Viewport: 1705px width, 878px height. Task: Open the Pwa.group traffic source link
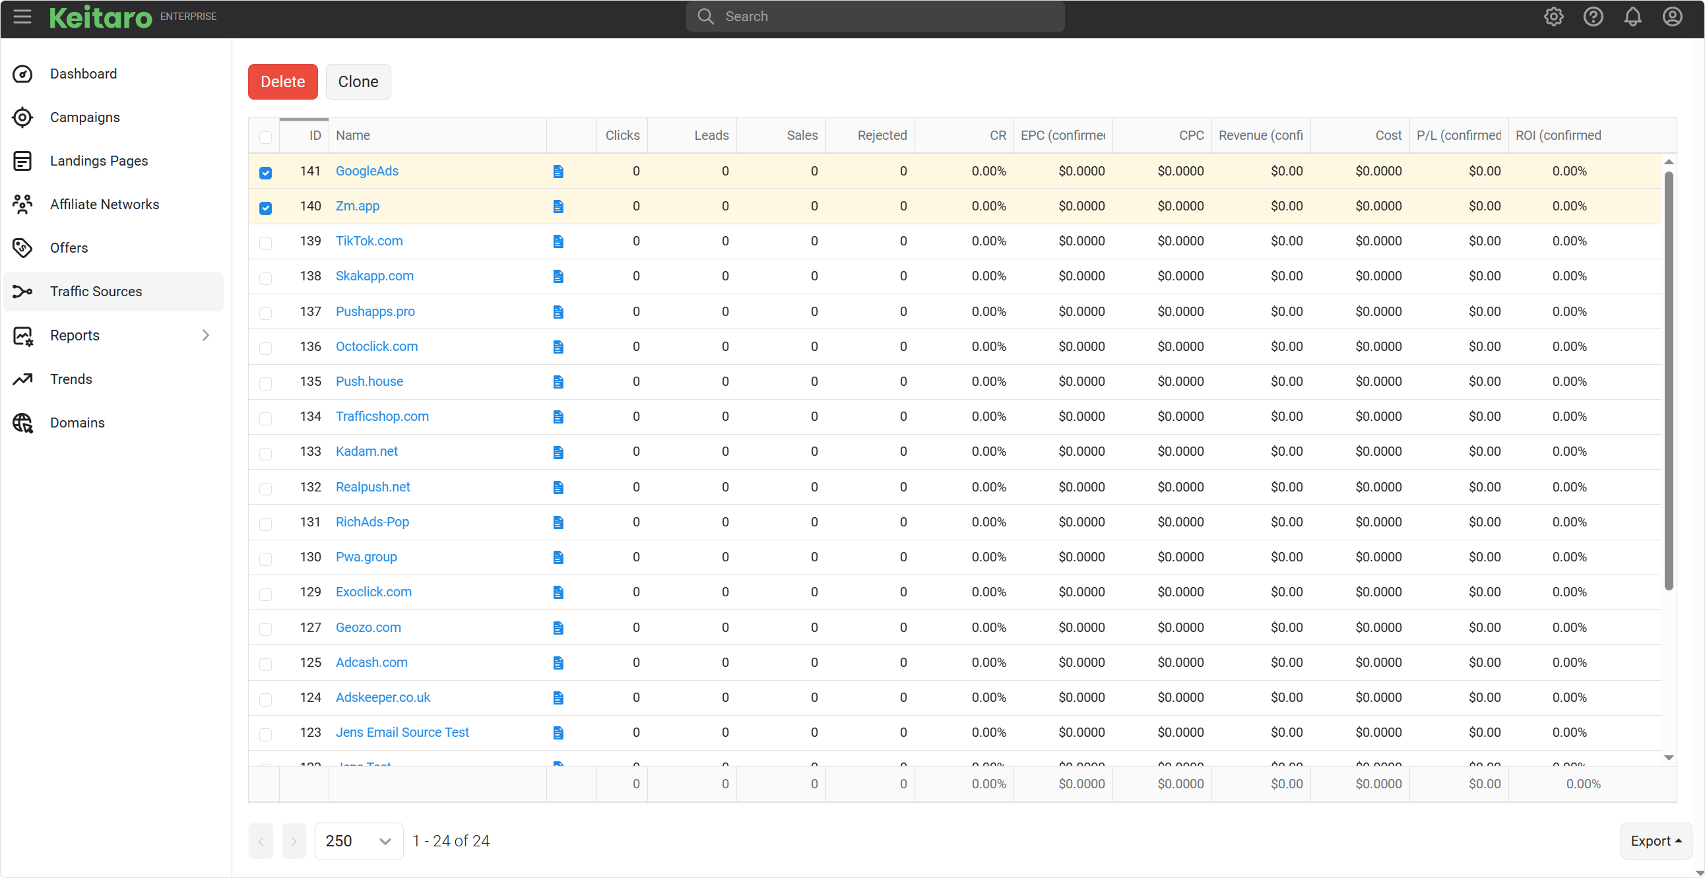tap(366, 557)
